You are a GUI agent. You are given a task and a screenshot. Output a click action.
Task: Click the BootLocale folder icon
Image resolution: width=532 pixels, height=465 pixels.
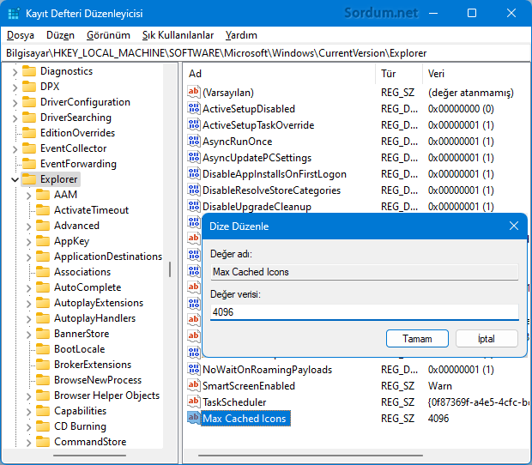point(43,349)
